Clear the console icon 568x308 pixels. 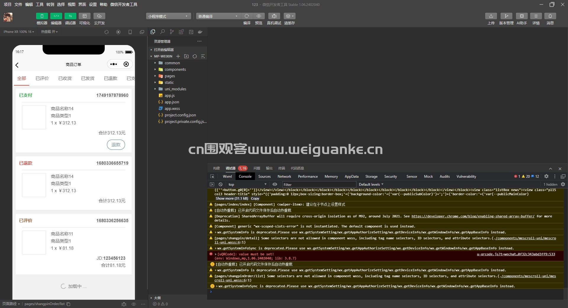(x=220, y=184)
